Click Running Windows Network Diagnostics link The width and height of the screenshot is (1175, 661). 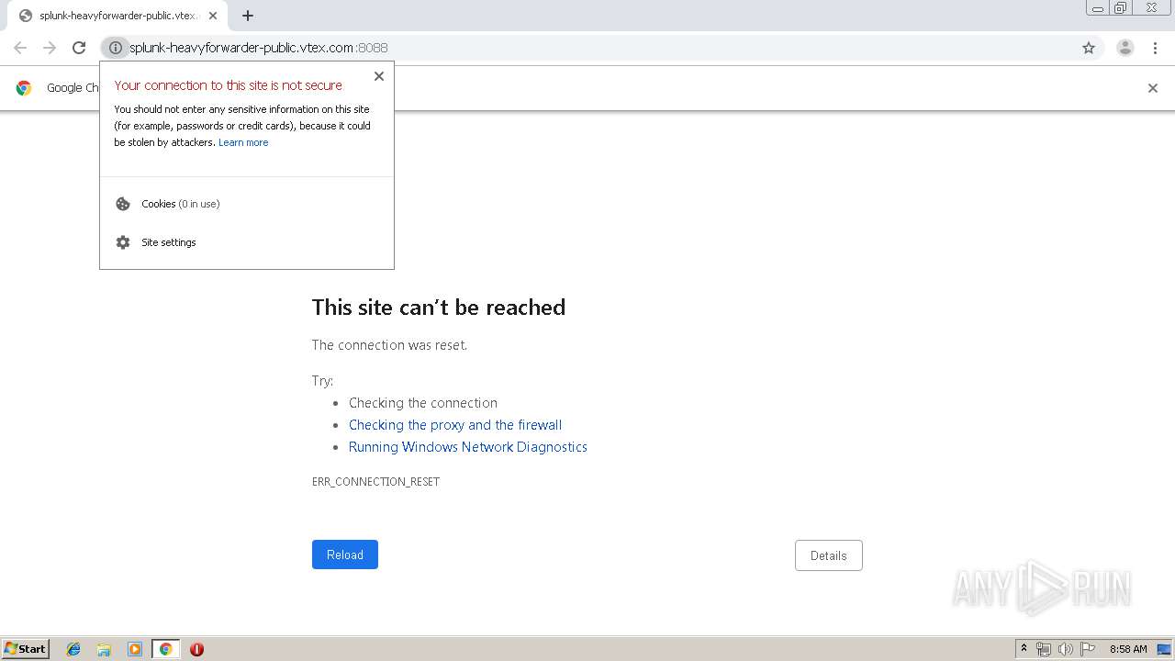[468, 447]
